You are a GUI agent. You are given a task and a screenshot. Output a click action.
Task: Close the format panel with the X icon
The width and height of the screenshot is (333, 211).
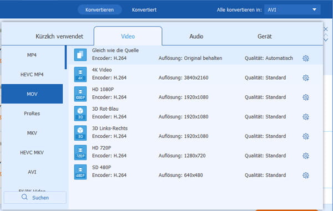pos(326,29)
